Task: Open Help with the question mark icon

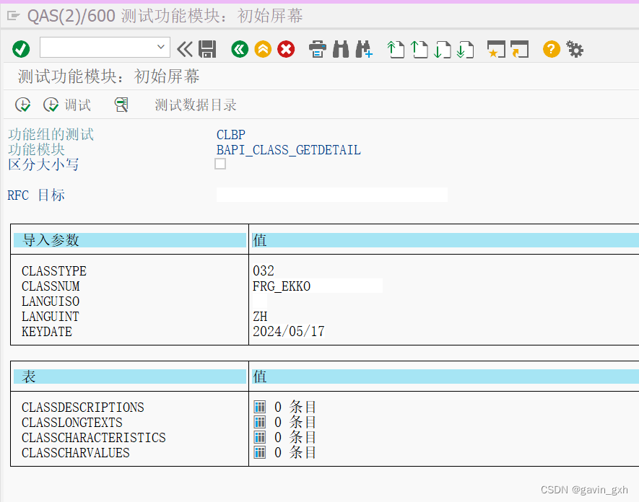Action: pos(550,49)
